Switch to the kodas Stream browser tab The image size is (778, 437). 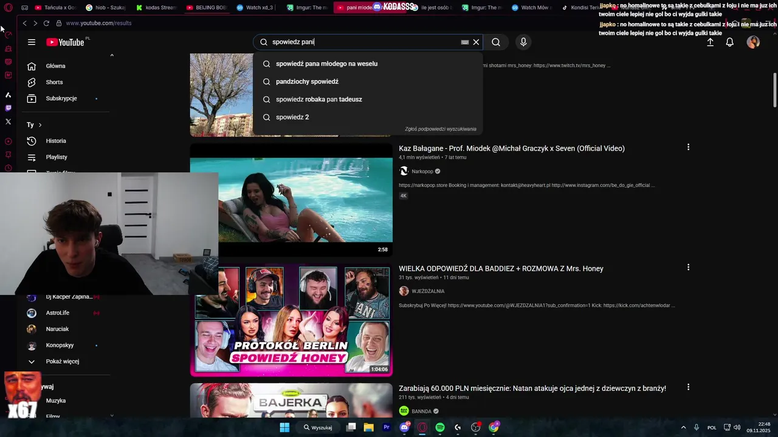point(156,8)
